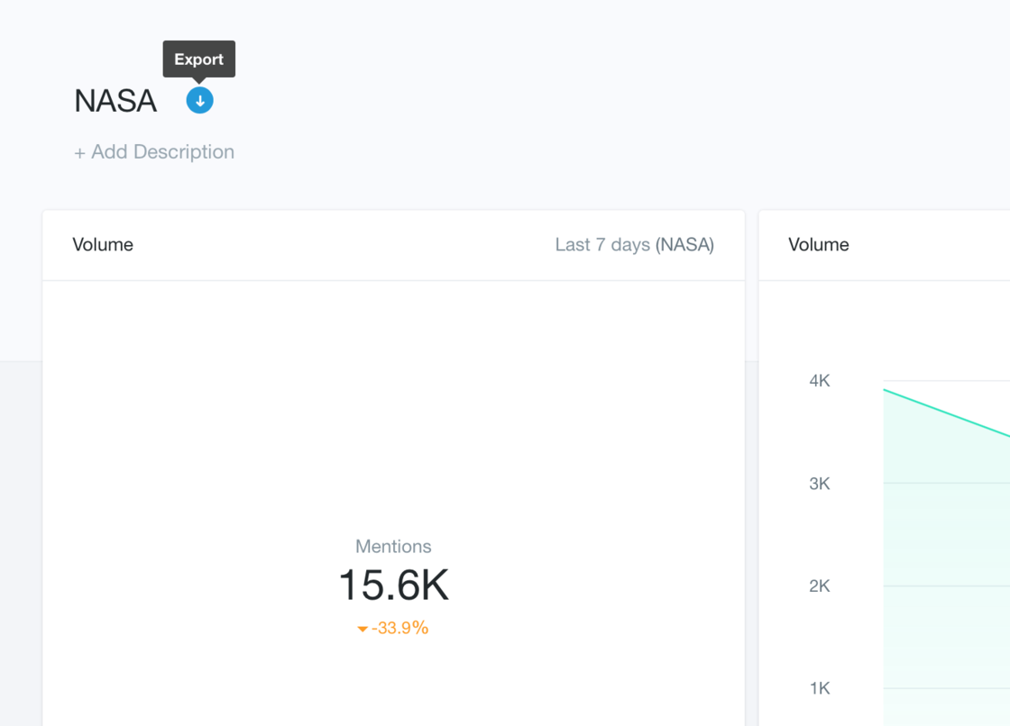Click the Mentions label

[393, 547]
